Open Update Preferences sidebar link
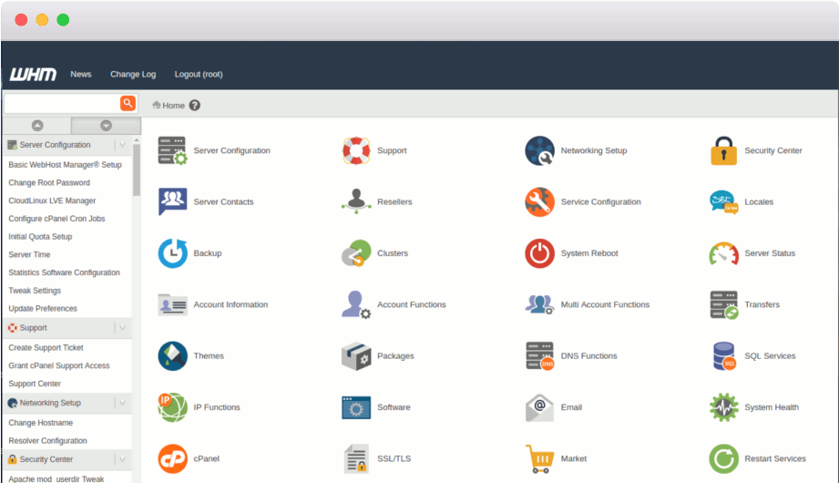The height and width of the screenshot is (483, 839). tap(43, 308)
